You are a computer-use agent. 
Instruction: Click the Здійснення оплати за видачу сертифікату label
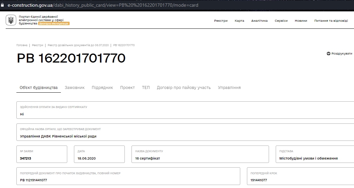54,107
